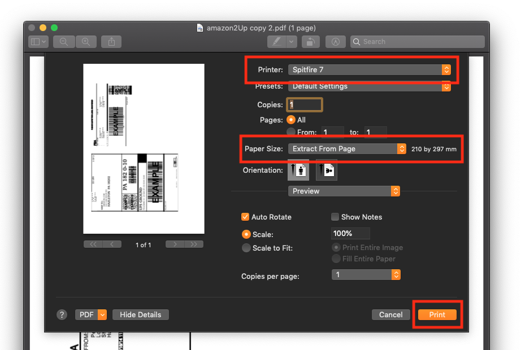Screen dimensions: 521x350
Task: Choose landscape orientation icon
Action: 326,170
